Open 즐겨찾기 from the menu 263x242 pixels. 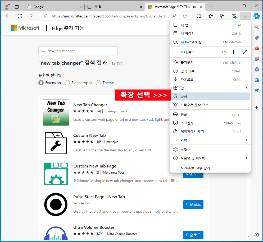[x=210, y=63]
